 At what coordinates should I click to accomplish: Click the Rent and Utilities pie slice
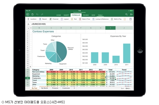point(62,50)
